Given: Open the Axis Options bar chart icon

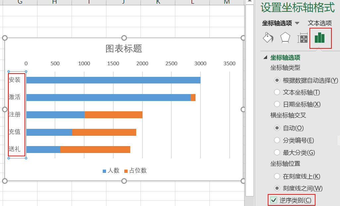Looking at the screenshot, I should pyautogui.click(x=319, y=38).
